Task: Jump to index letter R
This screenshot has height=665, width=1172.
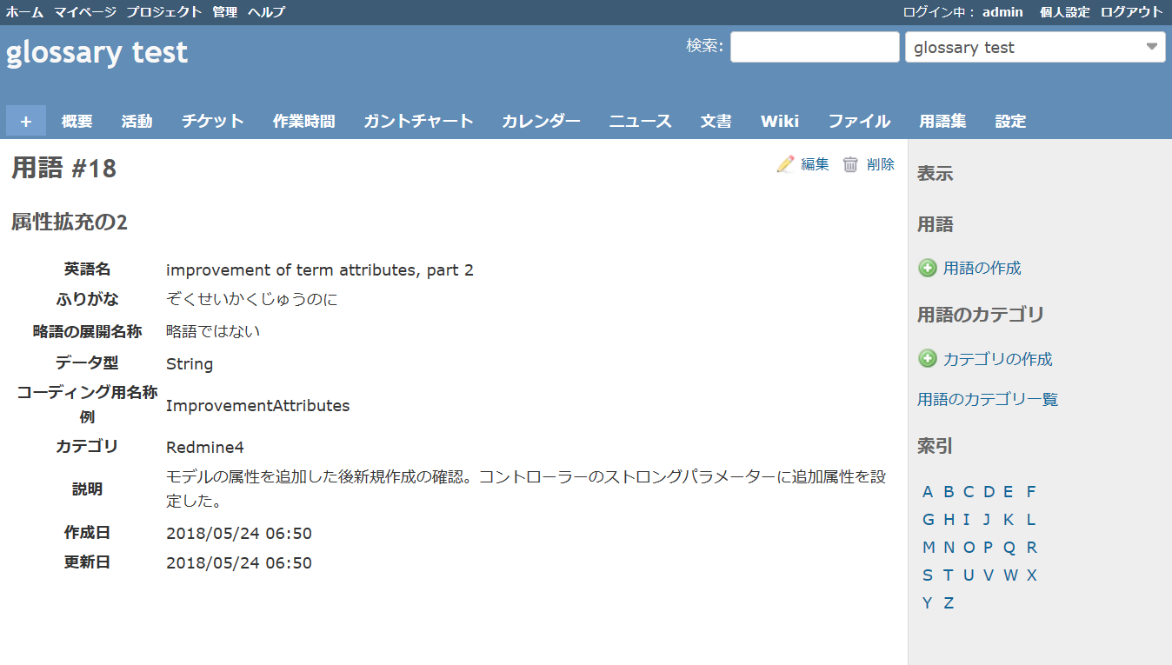Action: coord(1031,548)
